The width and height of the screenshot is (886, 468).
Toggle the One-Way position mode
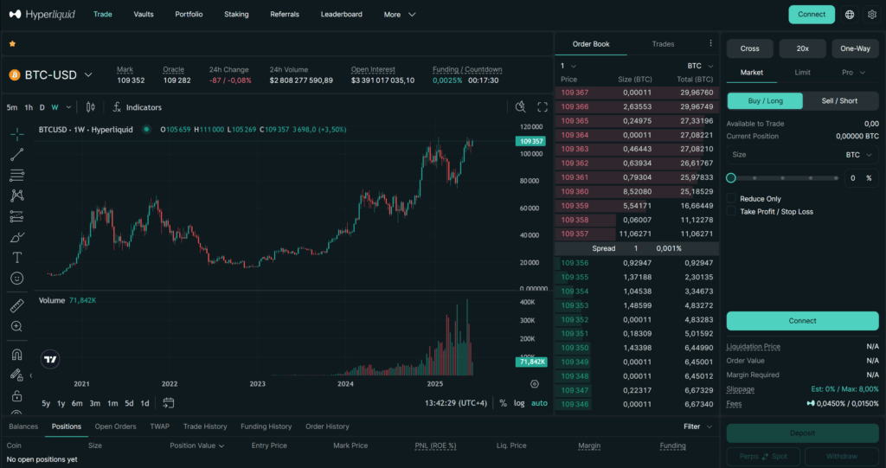tap(855, 48)
